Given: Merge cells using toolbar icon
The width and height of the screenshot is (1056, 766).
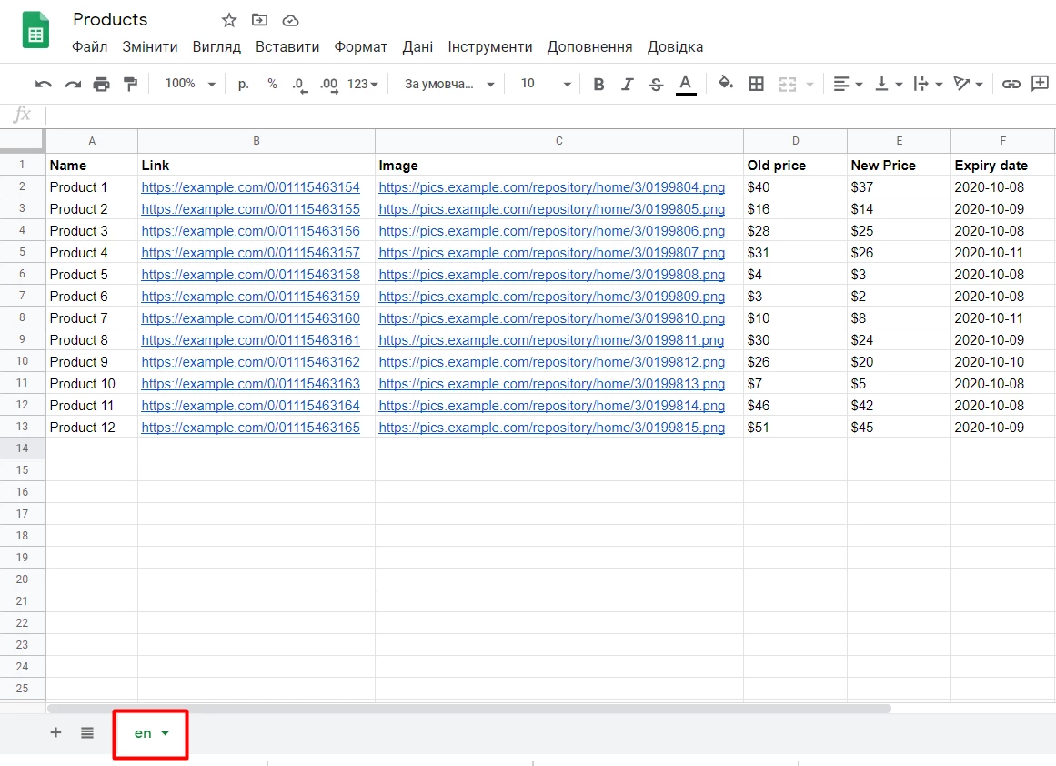Looking at the screenshot, I should [788, 85].
